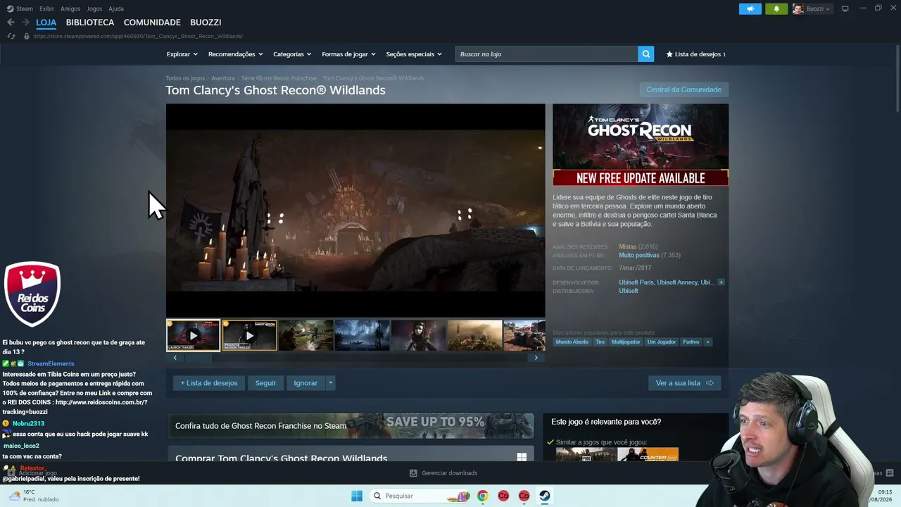The width and height of the screenshot is (901, 507).
Task: Click the screenshot strip horizontal scrollbar
Action: [355, 358]
